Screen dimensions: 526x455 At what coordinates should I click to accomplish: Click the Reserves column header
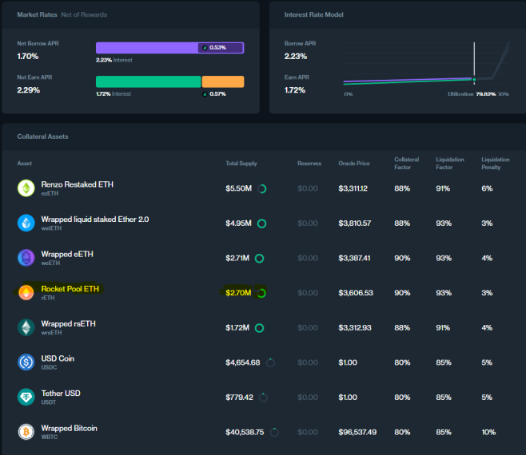[x=309, y=163]
